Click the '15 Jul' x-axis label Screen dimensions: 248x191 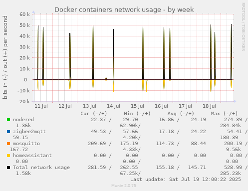[x=137, y=106]
